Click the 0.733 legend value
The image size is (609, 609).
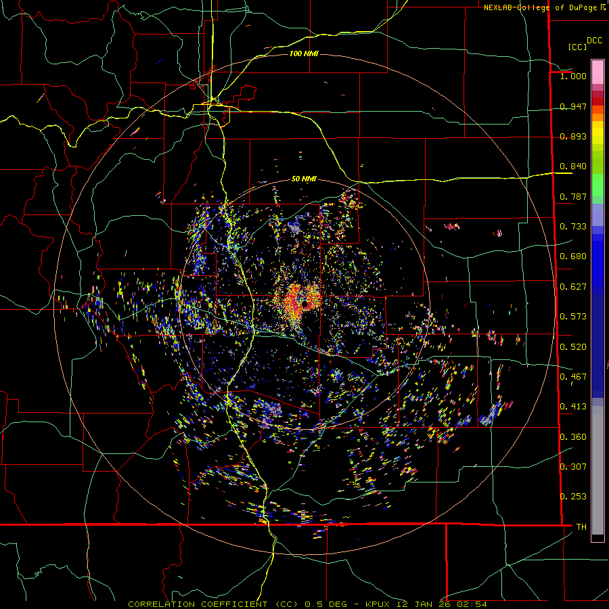(573, 227)
